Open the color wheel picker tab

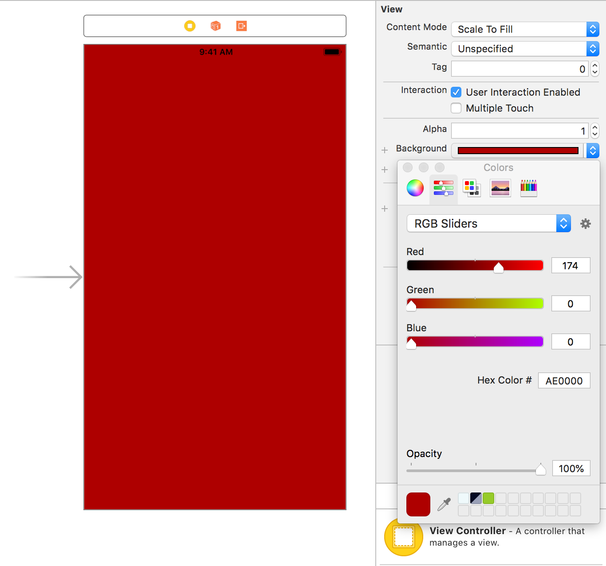coord(415,188)
